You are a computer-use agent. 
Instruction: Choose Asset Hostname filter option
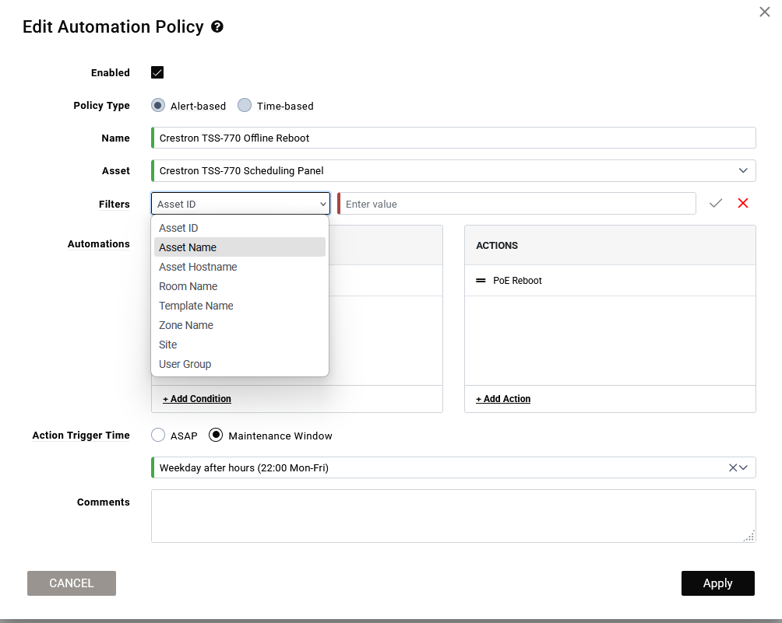[x=240, y=267]
